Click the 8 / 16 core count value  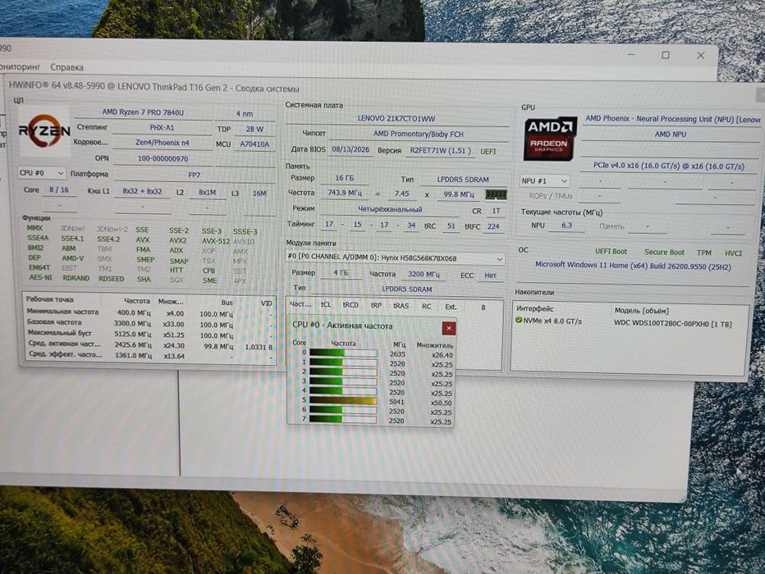pos(59,190)
